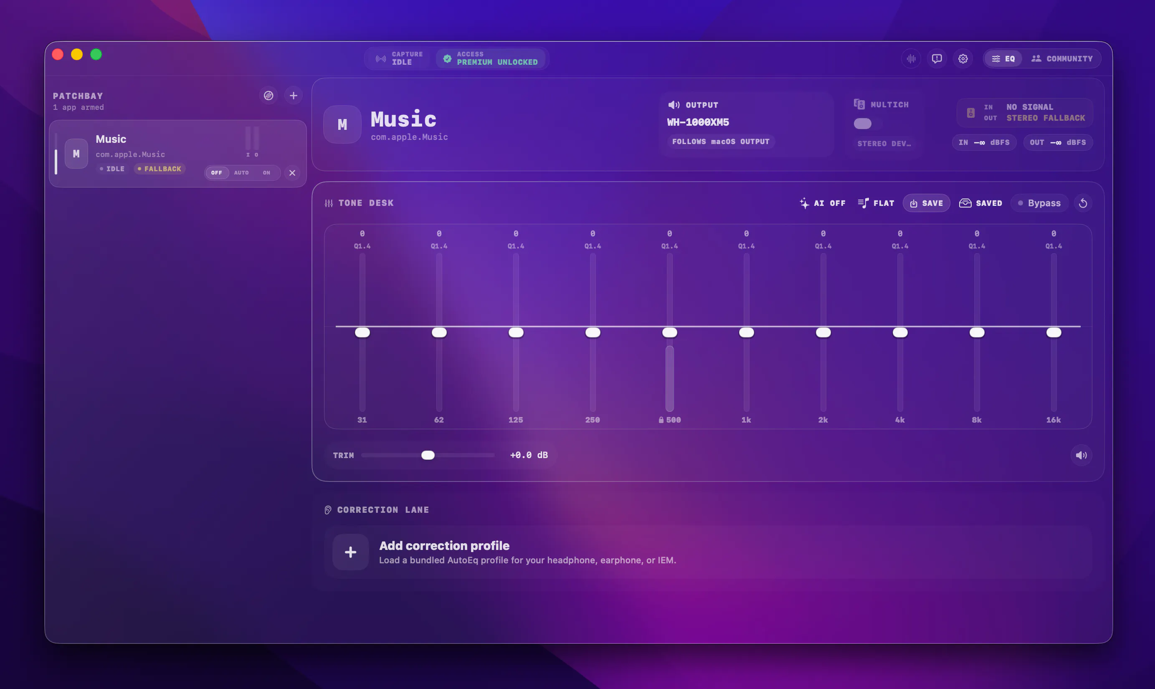Click the Access Premium Unlocked badge
This screenshot has height=689, width=1155.
pyautogui.click(x=491, y=58)
